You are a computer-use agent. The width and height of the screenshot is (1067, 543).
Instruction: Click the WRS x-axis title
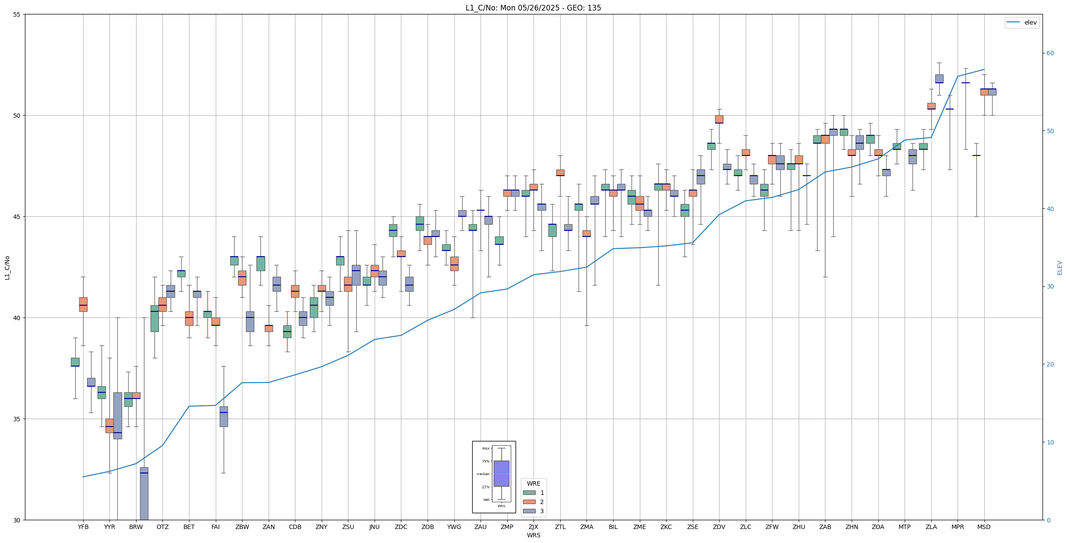click(533, 535)
